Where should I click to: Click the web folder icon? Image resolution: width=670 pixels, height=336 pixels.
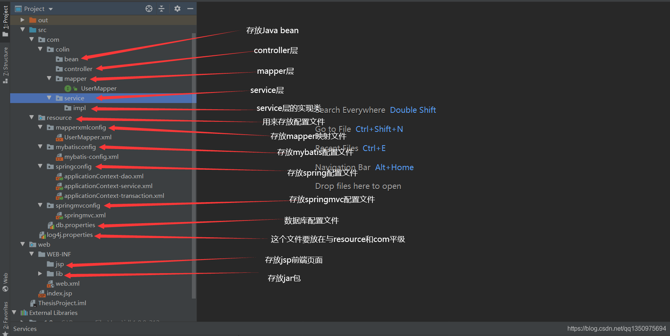point(33,244)
